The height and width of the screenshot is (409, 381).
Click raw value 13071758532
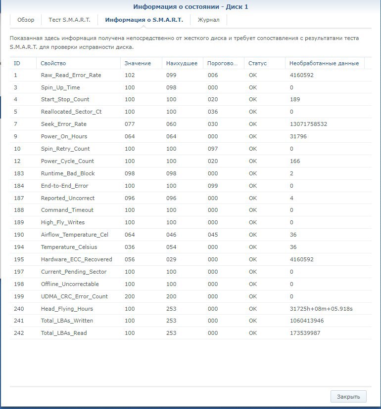308,124
